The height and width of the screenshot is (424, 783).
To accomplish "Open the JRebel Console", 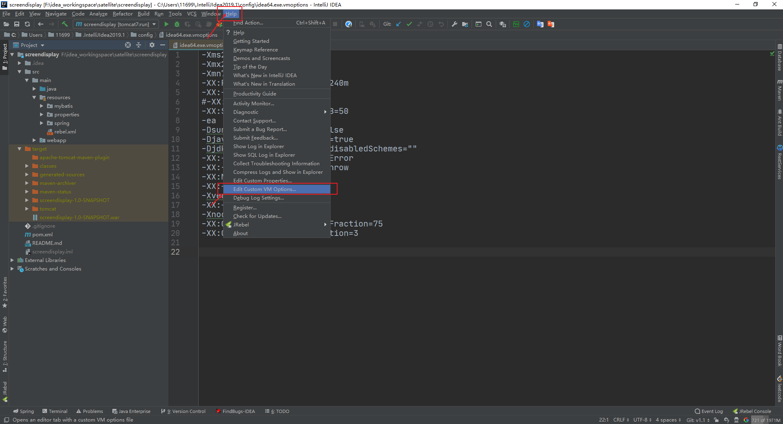I will (752, 411).
